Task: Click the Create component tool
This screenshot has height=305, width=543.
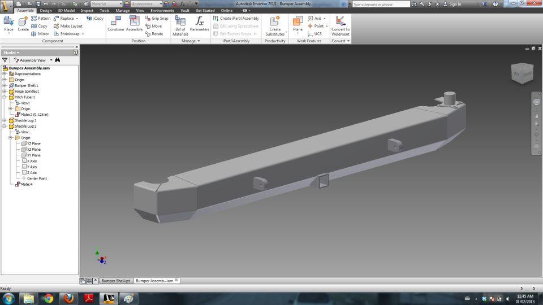Action: click(x=23, y=24)
